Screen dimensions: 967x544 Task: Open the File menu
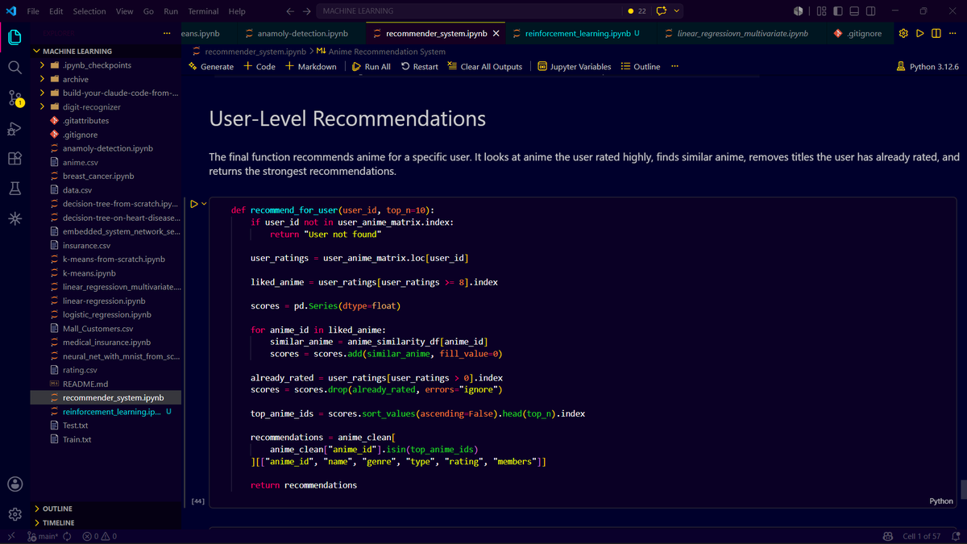(33, 11)
